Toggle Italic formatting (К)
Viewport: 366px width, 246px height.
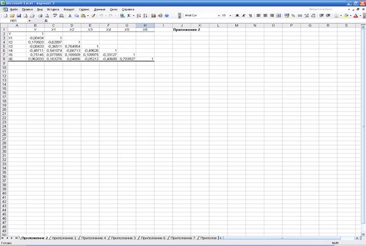click(x=244, y=15)
